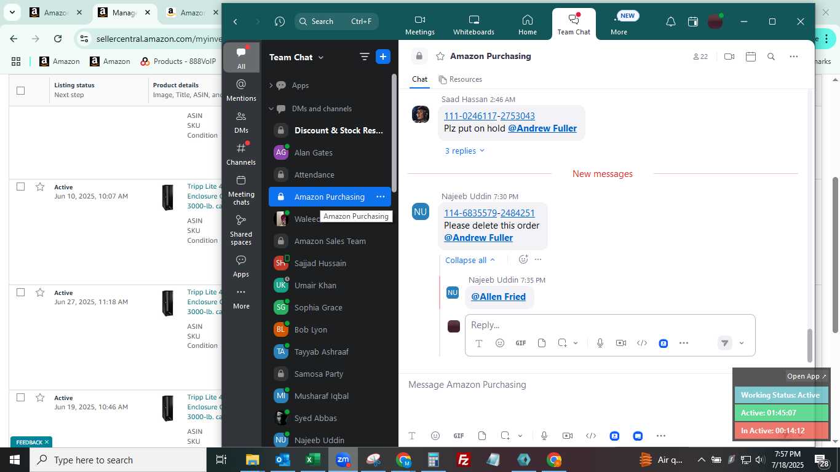Open chat with Alan Gates

[330, 152]
